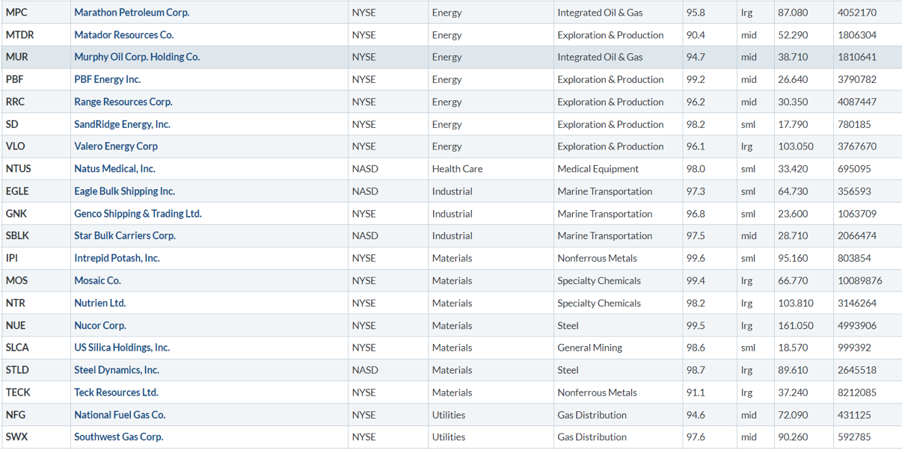The height and width of the screenshot is (453, 905).
Task: Select "Gas Distribution" in the NFG row
Action: (x=592, y=415)
